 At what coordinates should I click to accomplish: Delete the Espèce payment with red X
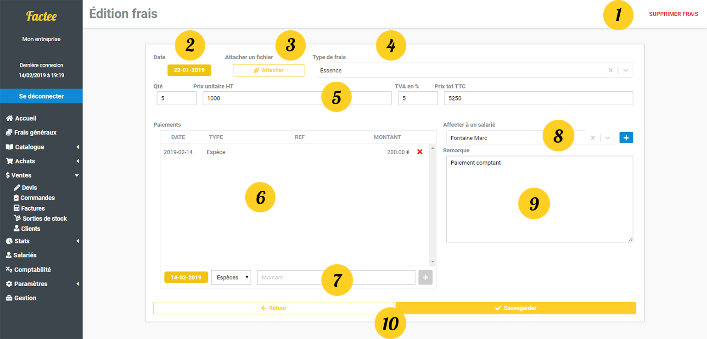coord(419,152)
